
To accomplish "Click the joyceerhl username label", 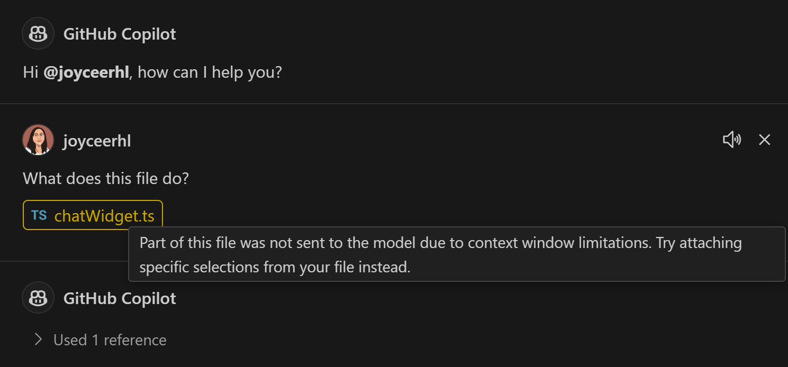I will 97,139.
